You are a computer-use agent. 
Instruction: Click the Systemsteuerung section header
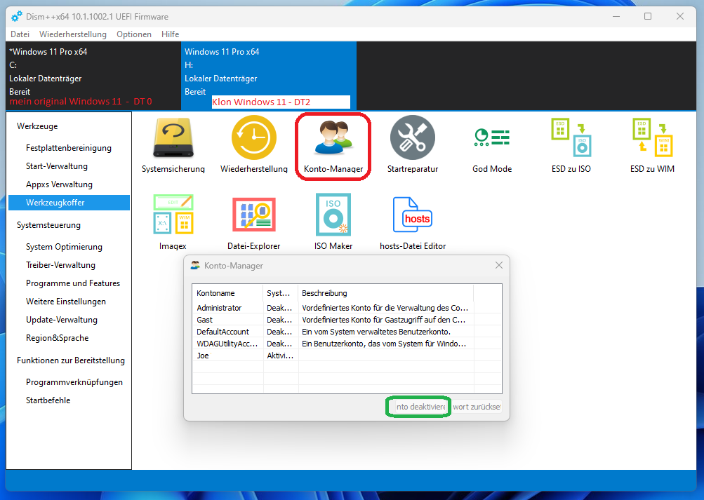pyautogui.click(x=48, y=225)
